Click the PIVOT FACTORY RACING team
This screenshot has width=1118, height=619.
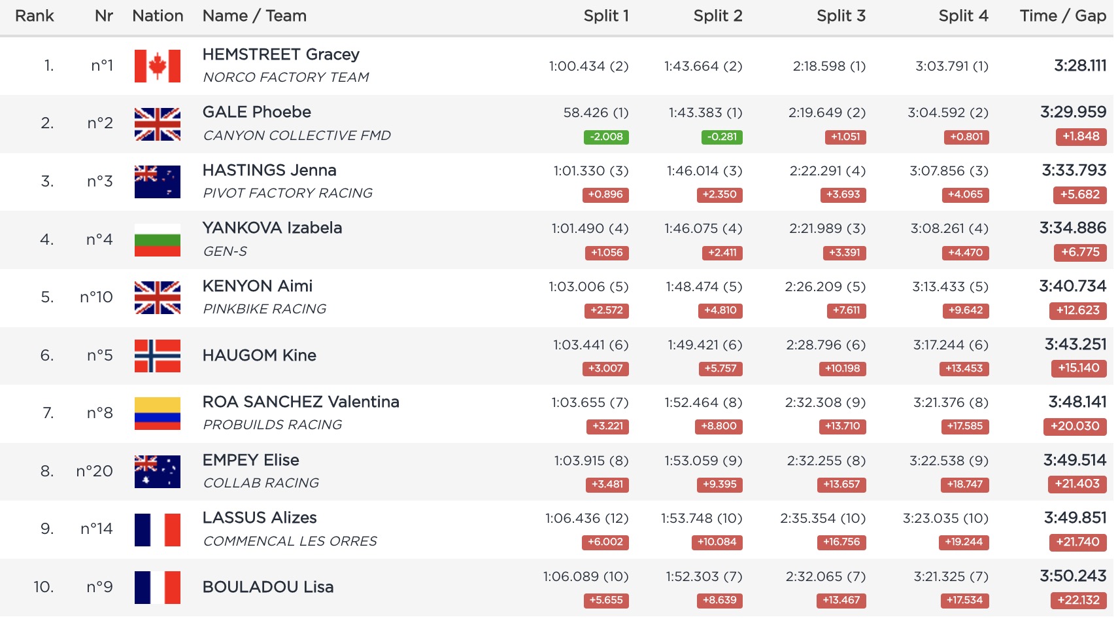click(x=287, y=193)
